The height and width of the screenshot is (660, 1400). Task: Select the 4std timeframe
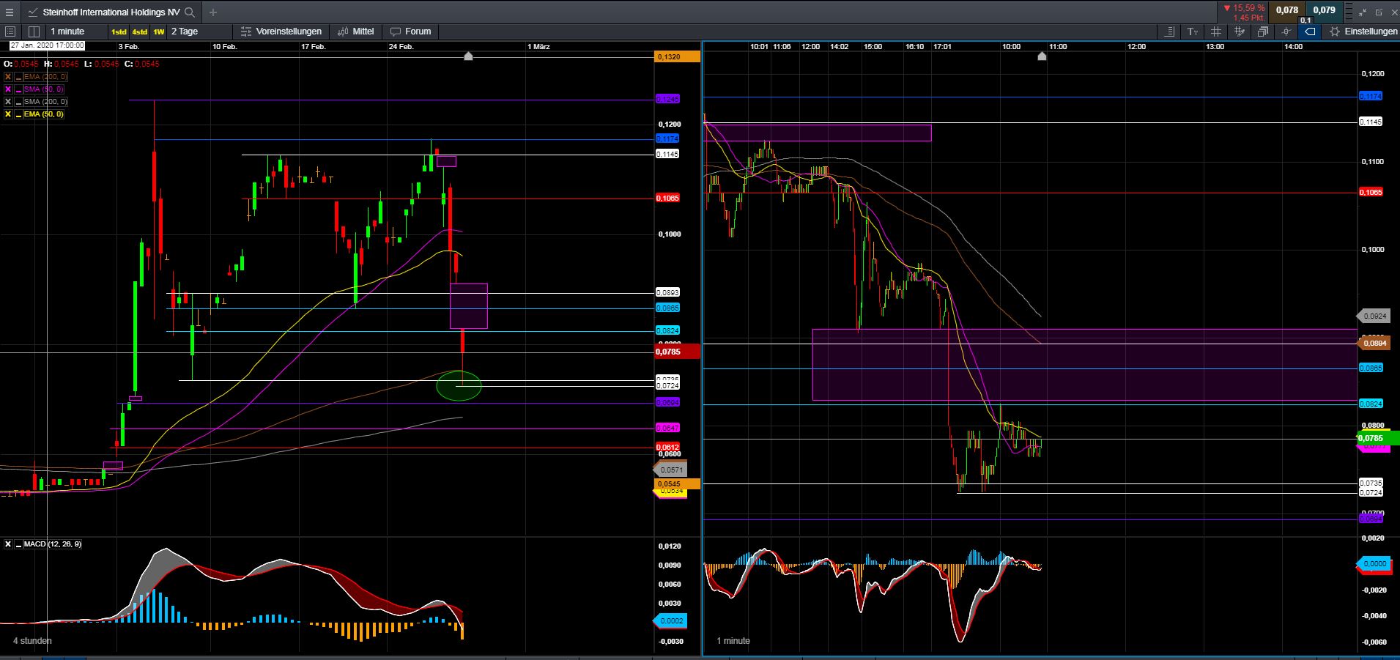138,31
